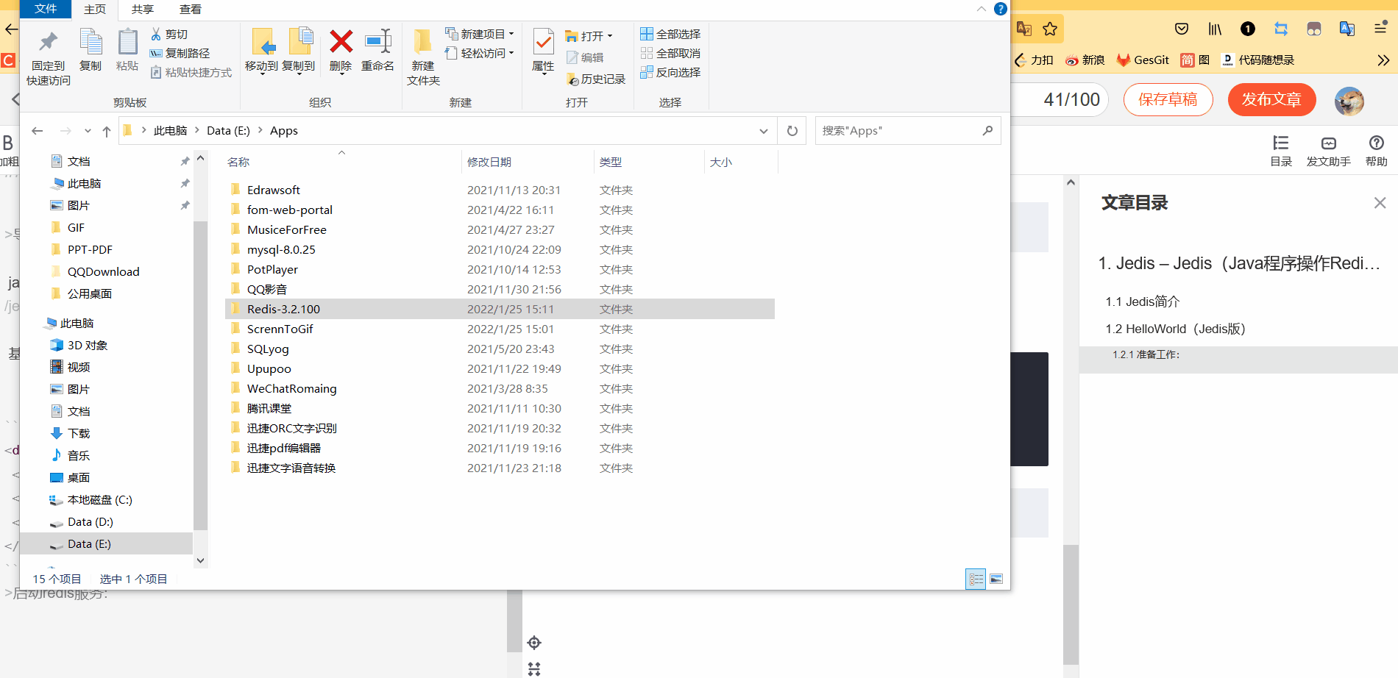Open 发文助手 in editor toolbar
1398x678 pixels.
[x=1328, y=151]
